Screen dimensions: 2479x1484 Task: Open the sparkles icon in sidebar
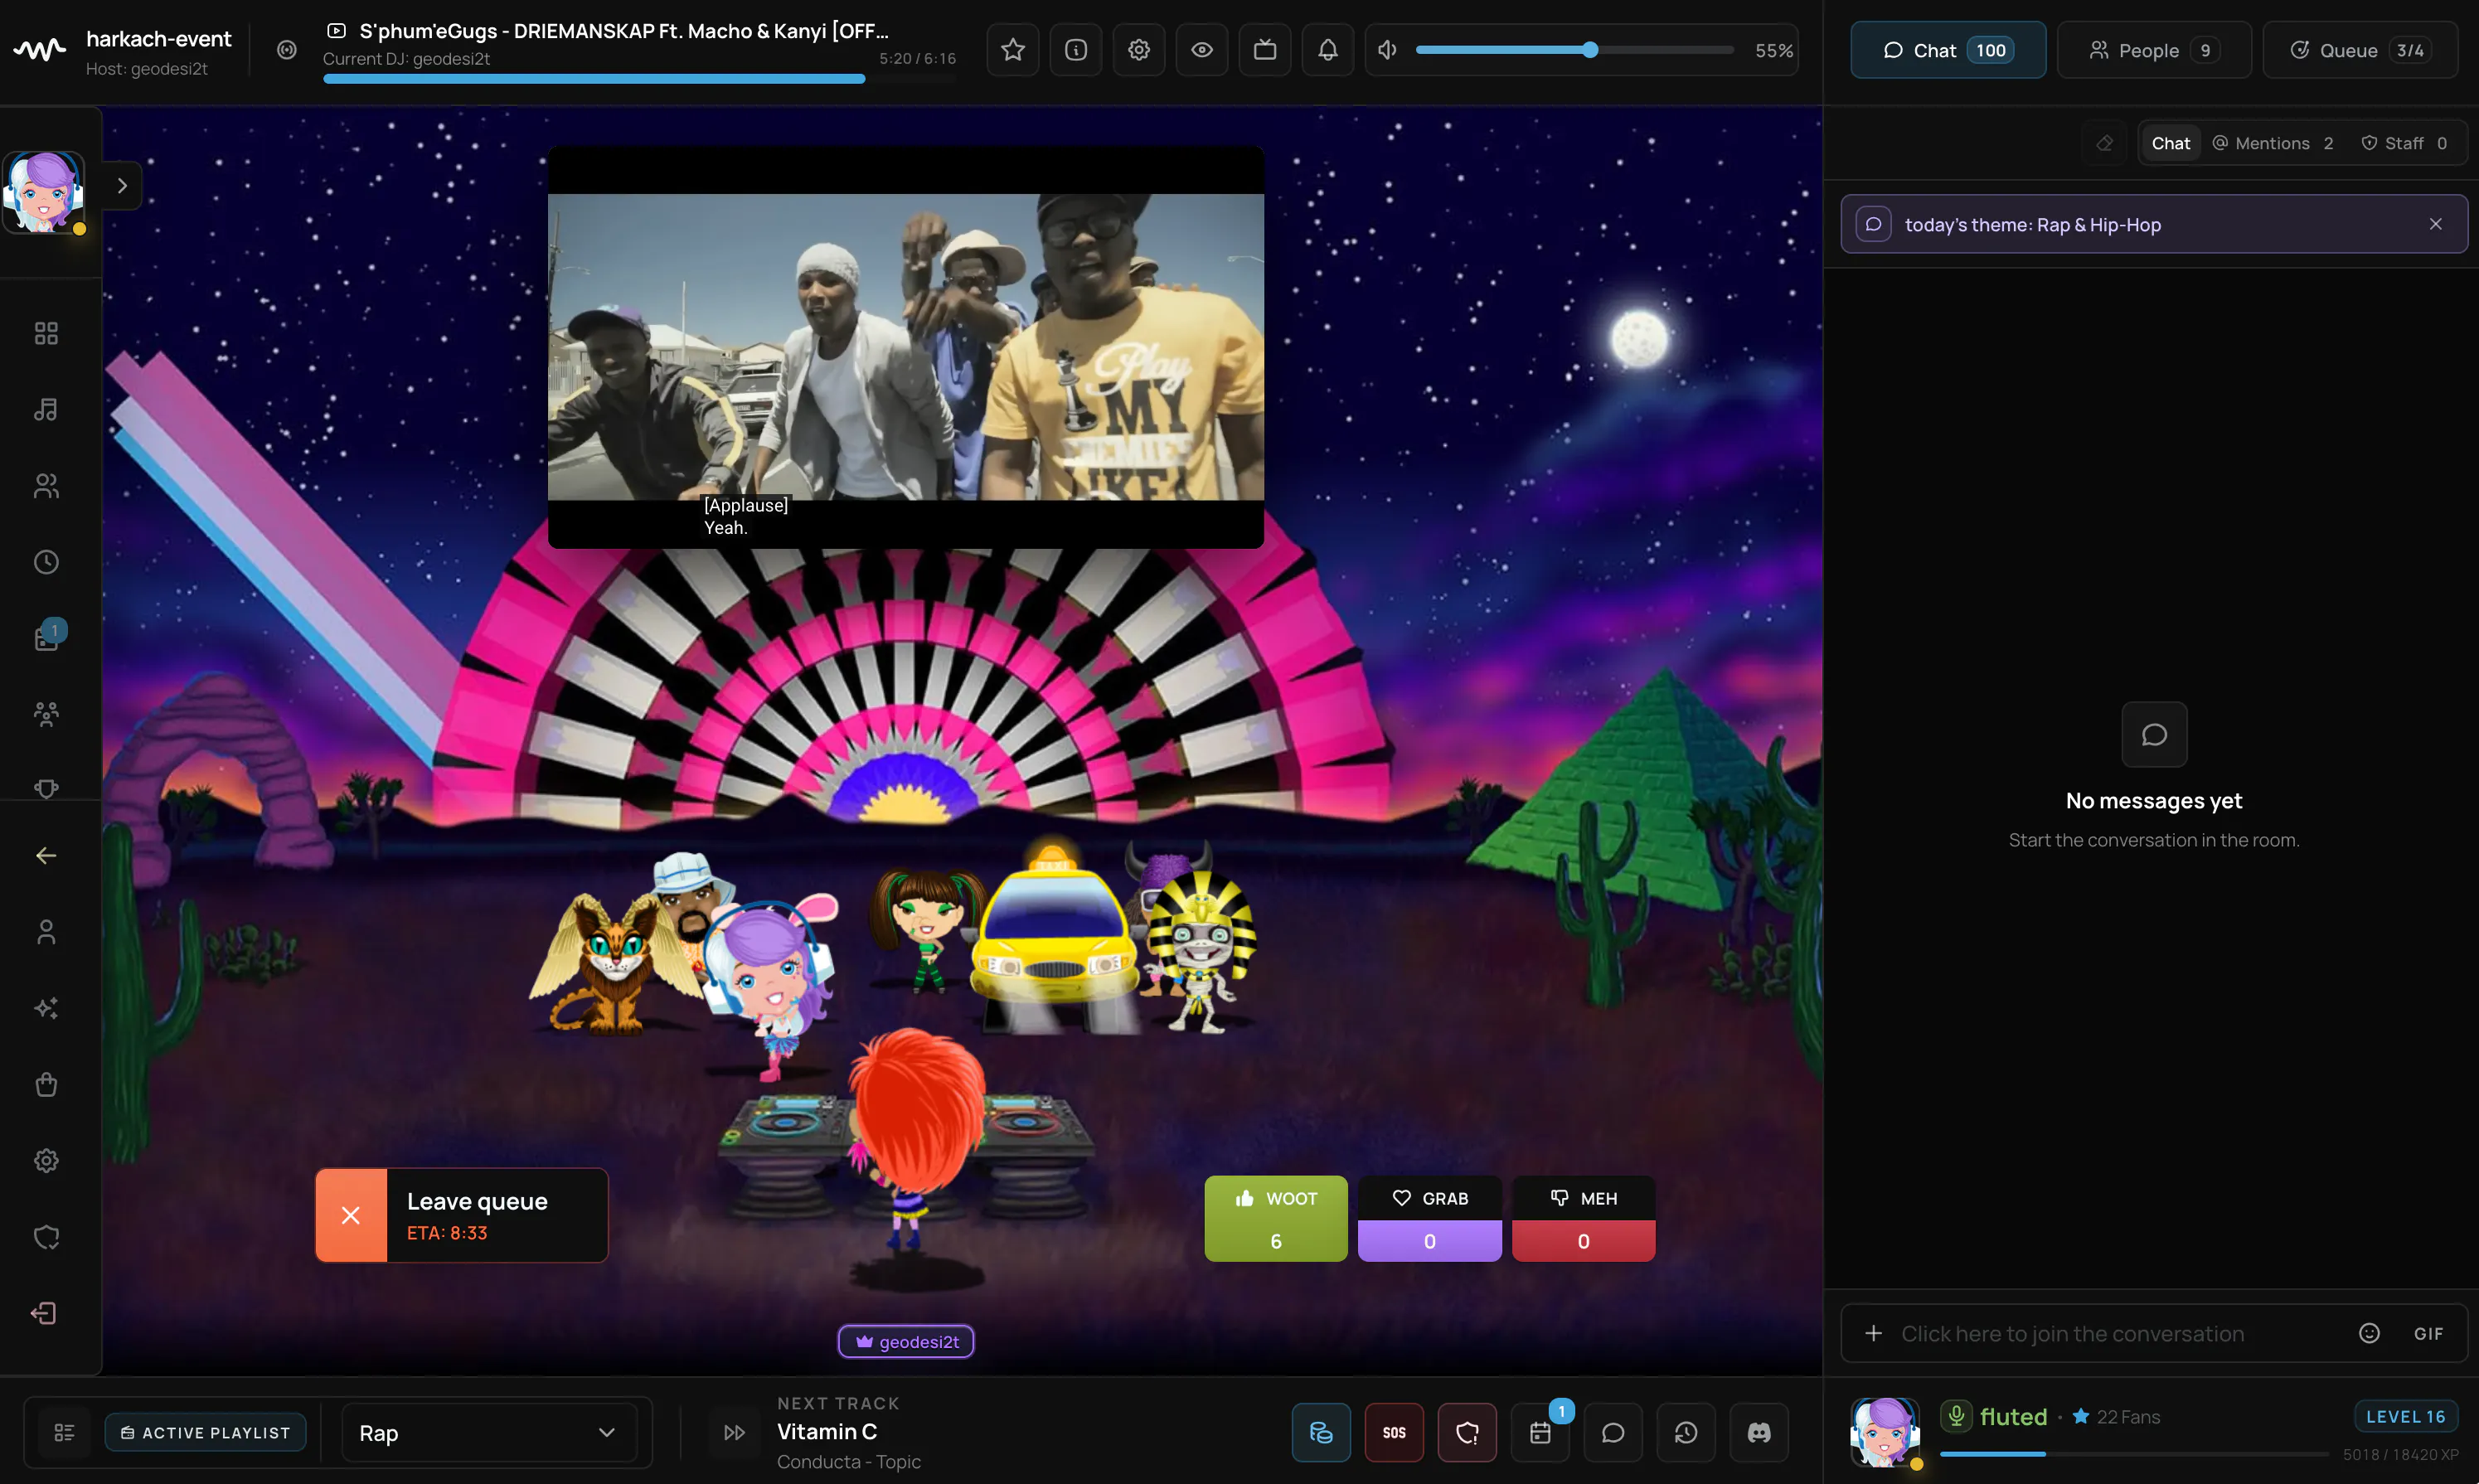coord(46,1008)
